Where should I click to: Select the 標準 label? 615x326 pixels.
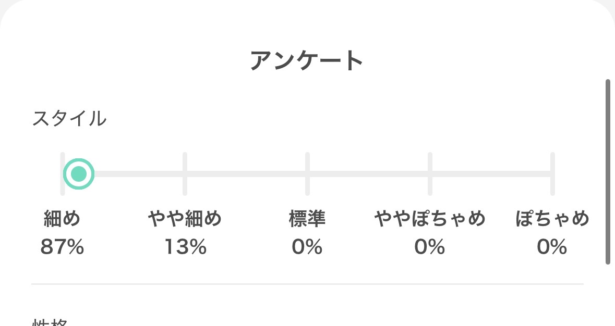click(307, 219)
